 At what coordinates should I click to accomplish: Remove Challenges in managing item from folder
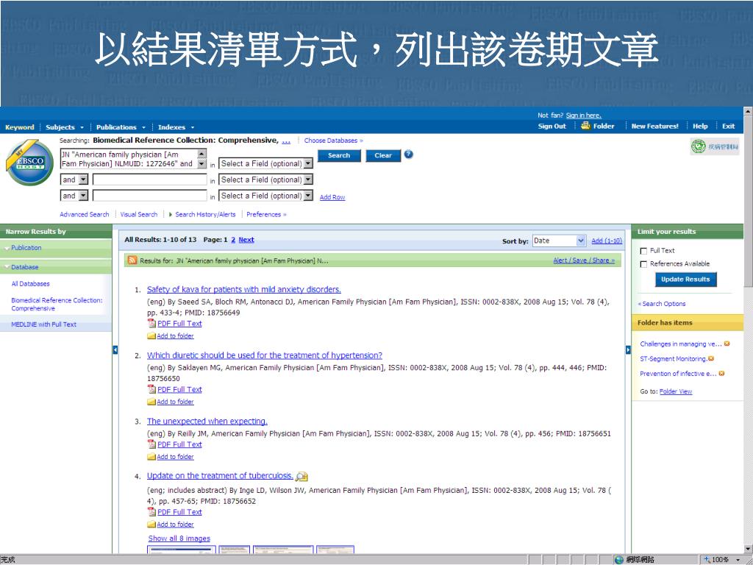727,344
